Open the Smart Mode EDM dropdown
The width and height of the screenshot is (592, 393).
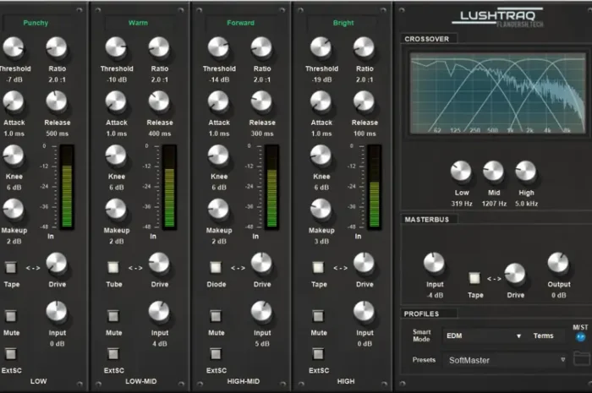pyautogui.click(x=484, y=336)
